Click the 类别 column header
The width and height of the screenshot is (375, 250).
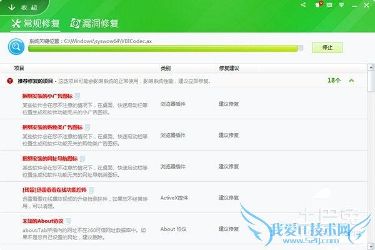click(166, 68)
